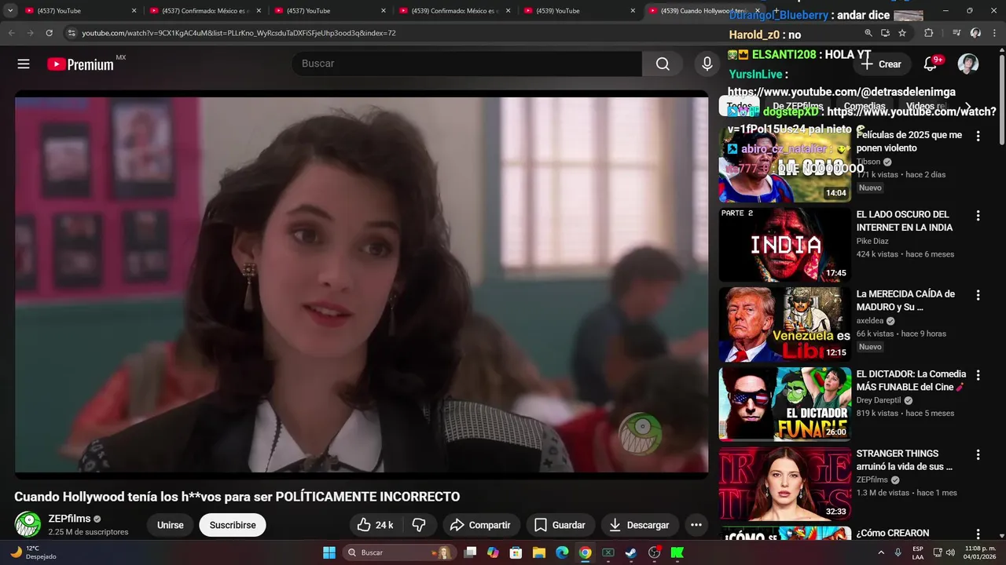Open Steam from the taskbar
Screen dimensions: 1006x565
[x=631, y=552]
